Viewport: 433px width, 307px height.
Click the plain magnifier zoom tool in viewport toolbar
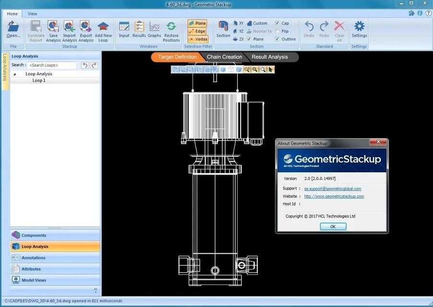263,70
